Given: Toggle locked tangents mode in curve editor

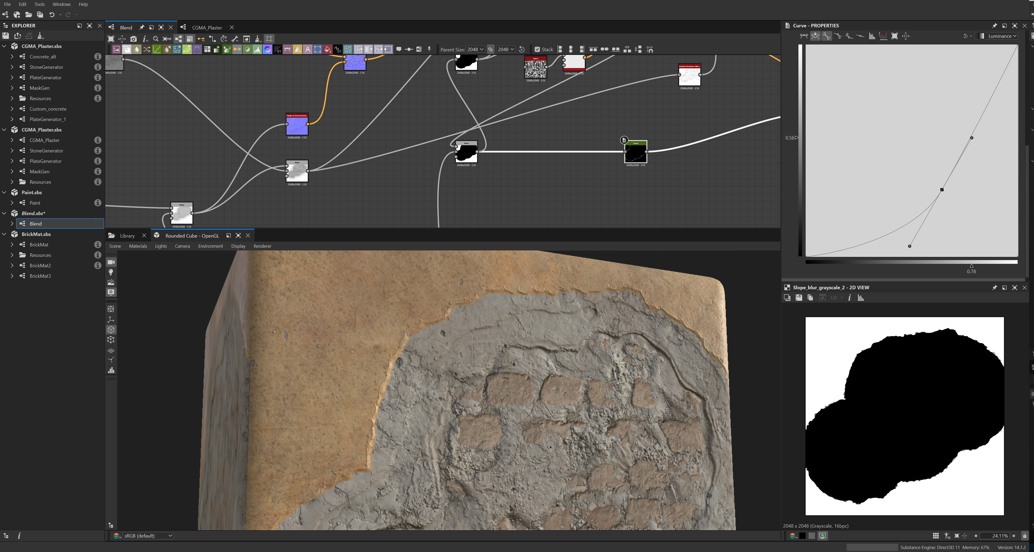Looking at the screenshot, I should pos(815,36).
